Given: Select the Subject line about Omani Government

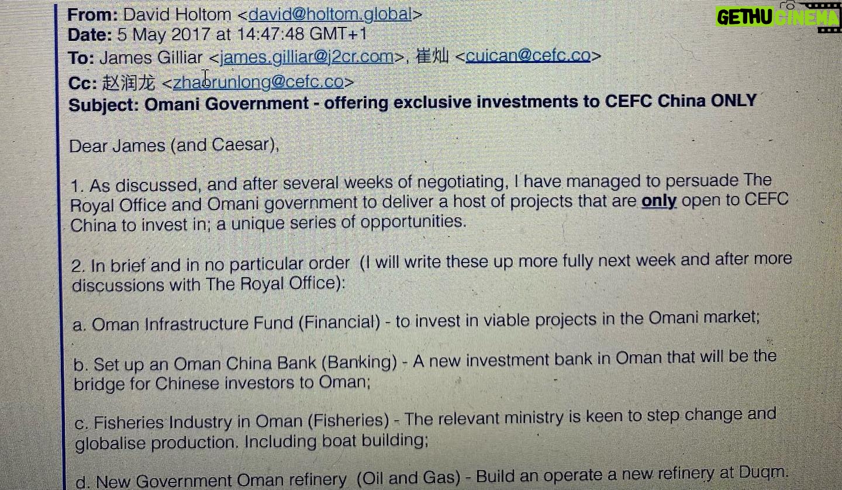Looking at the screenshot, I should (413, 103).
